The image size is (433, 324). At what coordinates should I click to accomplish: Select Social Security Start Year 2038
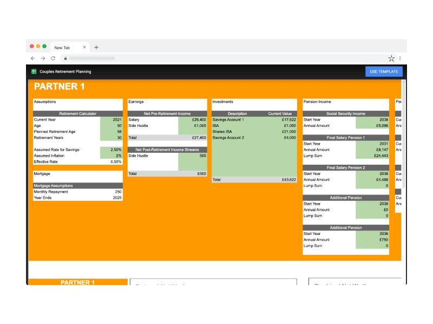(x=372, y=120)
